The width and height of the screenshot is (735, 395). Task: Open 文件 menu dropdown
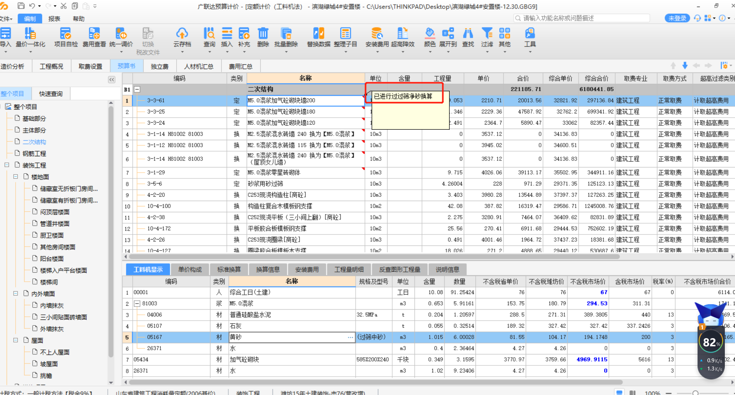click(x=6, y=19)
